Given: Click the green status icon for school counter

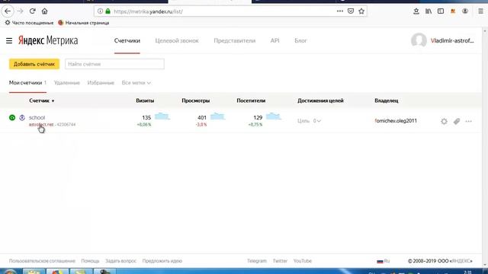Looking at the screenshot, I should (12, 117).
